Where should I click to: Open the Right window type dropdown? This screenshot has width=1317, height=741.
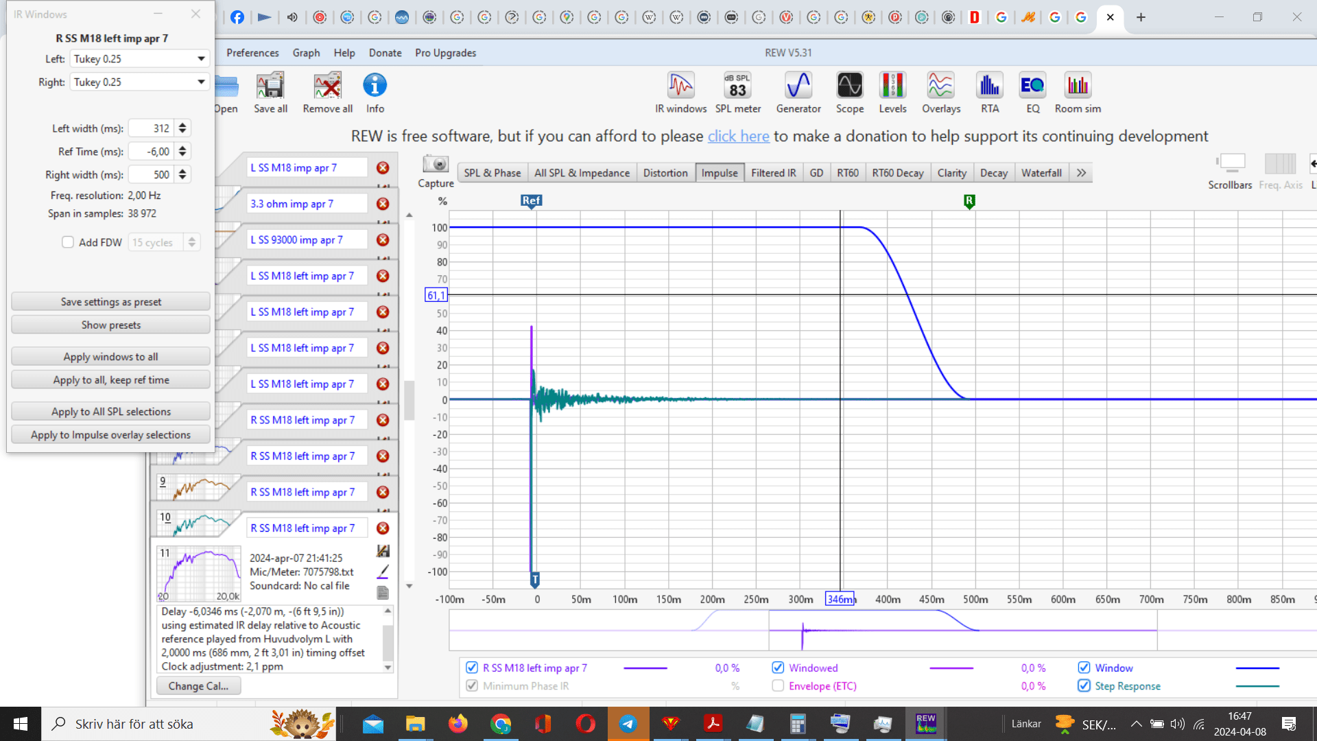pos(139,82)
